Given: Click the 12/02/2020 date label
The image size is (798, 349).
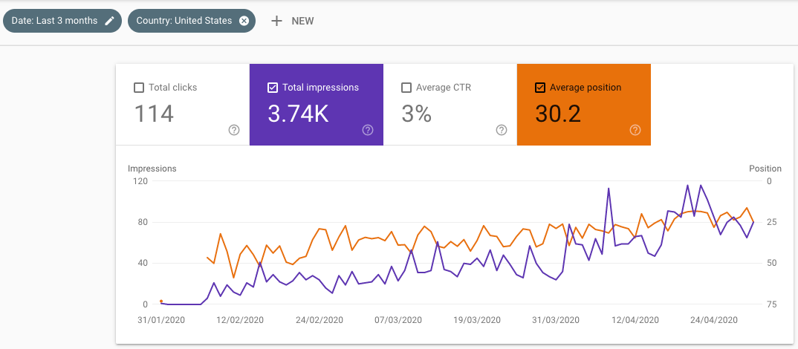Looking at the screenshot, I should click(x=240, y=320).
